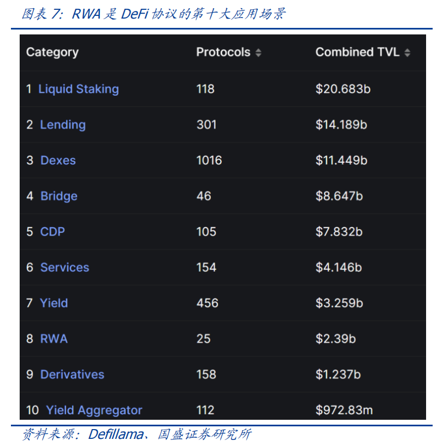Select the $20.683b TVL value cell
This screenshot has height=446, width=437.
point(343,89)
